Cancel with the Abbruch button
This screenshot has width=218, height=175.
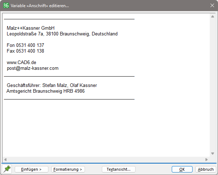(x=205, y=169)
